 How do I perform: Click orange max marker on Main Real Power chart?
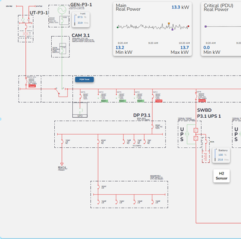(x=169, y=24)
